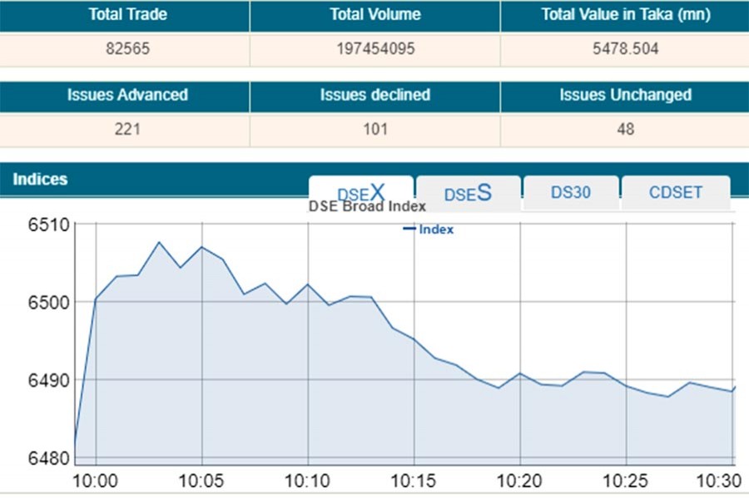Viewport: 749px width, 499px height.
Task: Click the Issues declined header
Action: point(375,96)
